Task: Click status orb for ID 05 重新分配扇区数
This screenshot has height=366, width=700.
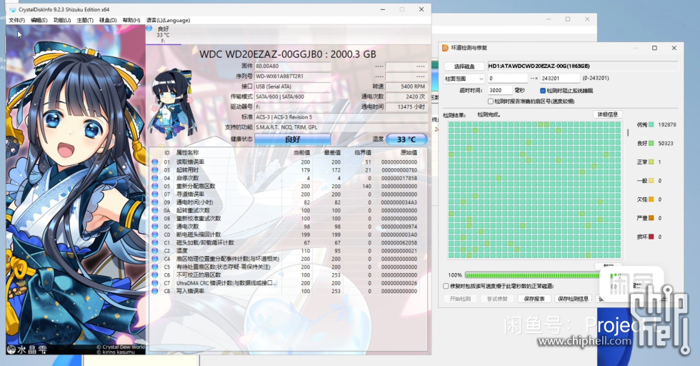Action: (155, 187)
